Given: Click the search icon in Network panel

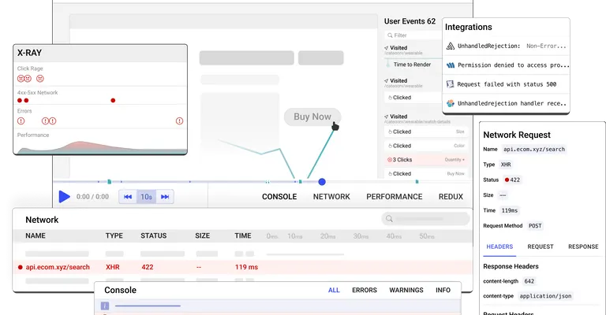Looking at the screenshot, I should tap(389, 220).
